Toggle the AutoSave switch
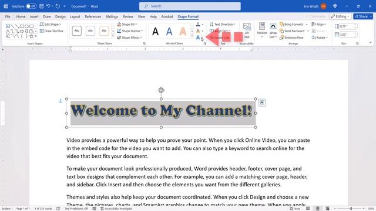Screen dimensions: 376x211 [31, 6]
